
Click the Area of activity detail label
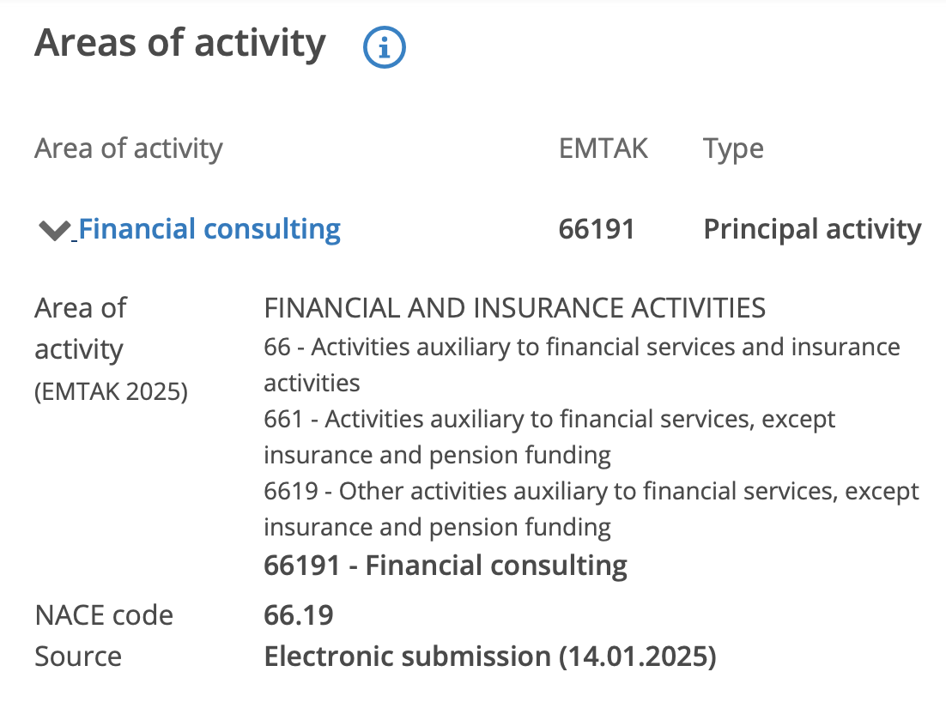(x=80, y=329)
